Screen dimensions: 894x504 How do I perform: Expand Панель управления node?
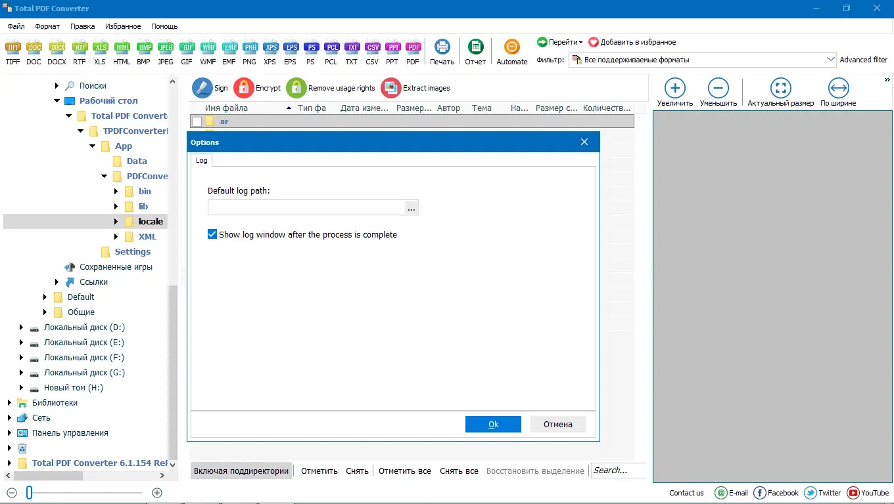(10, 433)
